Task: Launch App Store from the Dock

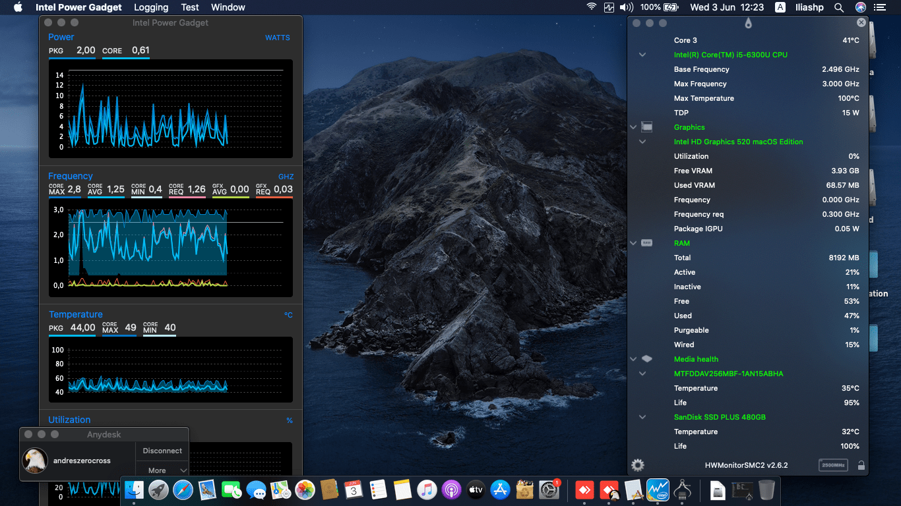Action: click(500, 490)
